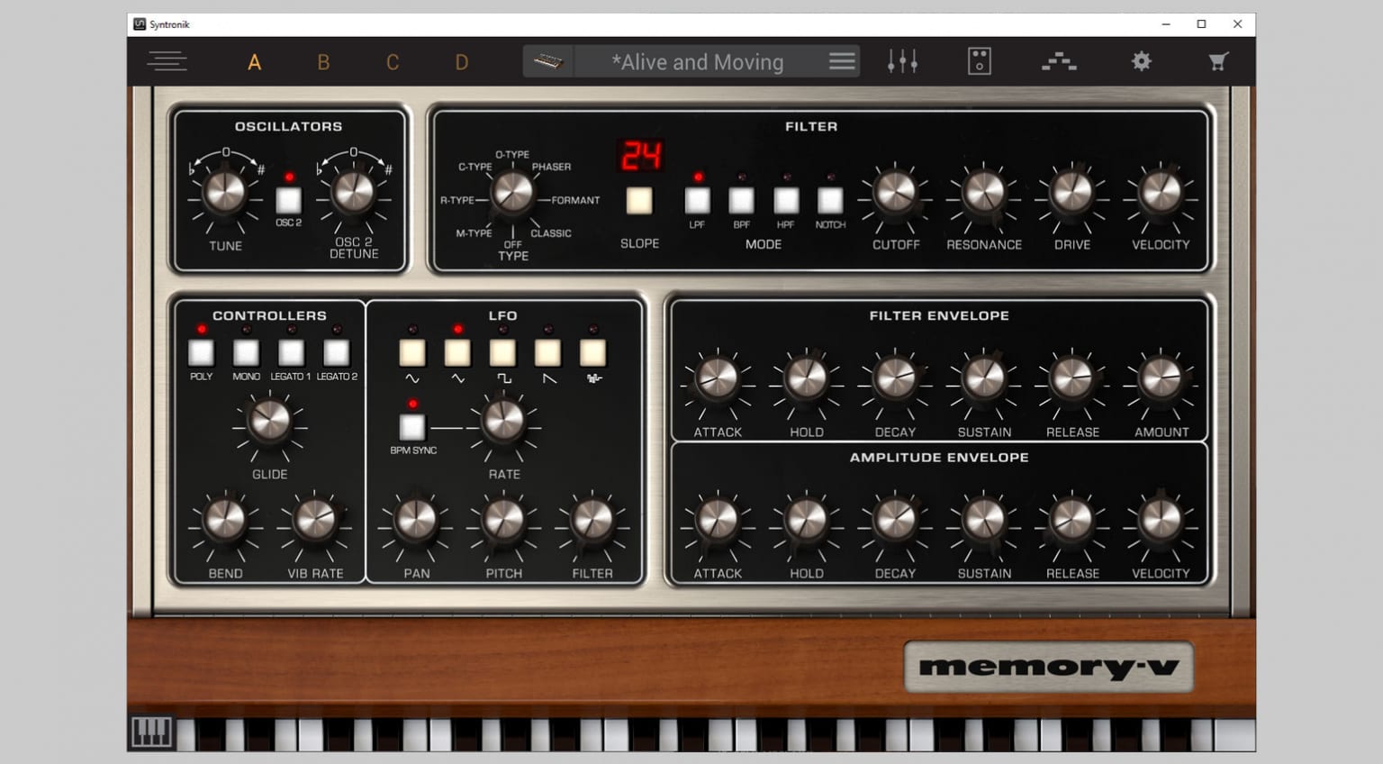This screenshot has height=764, width=1383.
Task: Click the GLIDE knob
Action: point(269,420)
